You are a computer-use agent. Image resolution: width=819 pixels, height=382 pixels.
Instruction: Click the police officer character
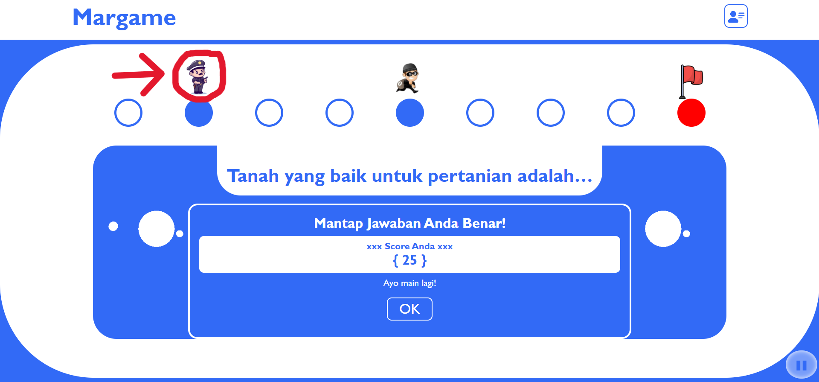pyautogui.click(x=198, y=77)
